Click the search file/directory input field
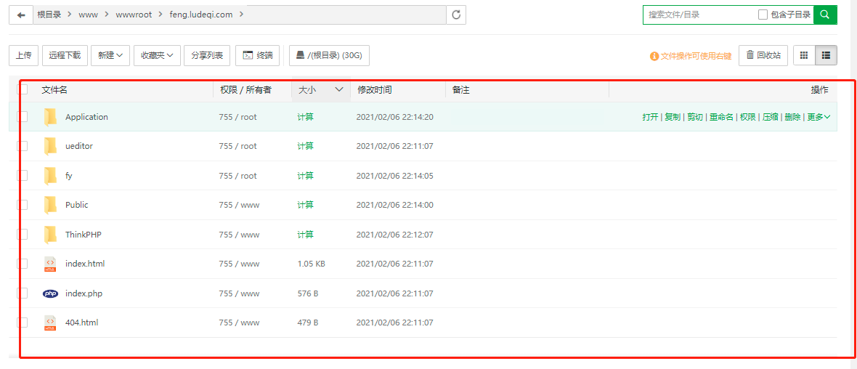This screenshot has height=369, width=857. coord(697,15)
